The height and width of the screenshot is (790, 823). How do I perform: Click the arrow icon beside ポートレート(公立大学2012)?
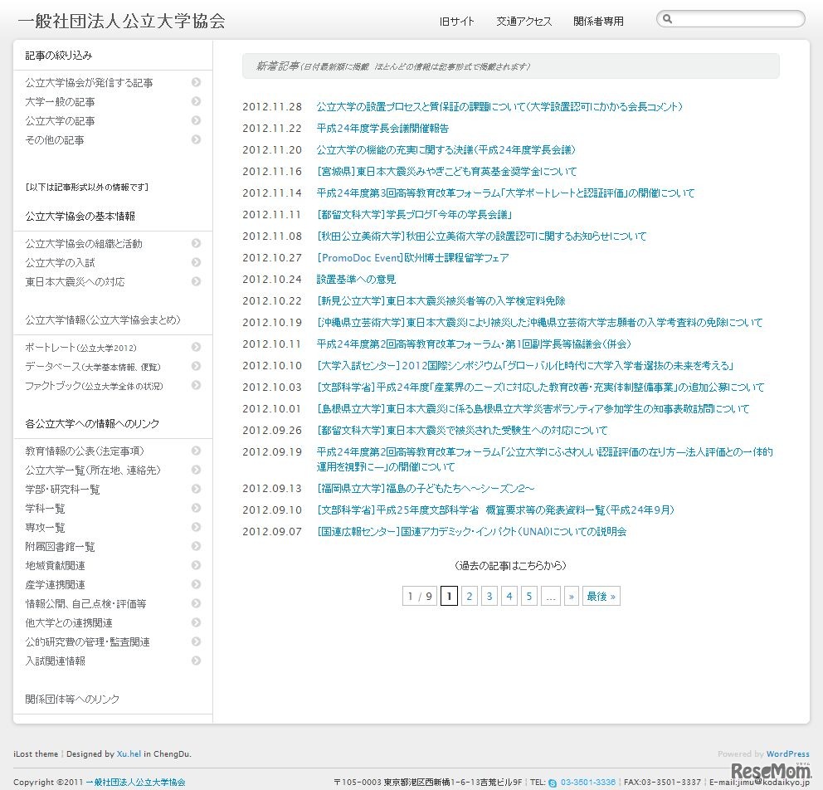(x=196, y=347)
